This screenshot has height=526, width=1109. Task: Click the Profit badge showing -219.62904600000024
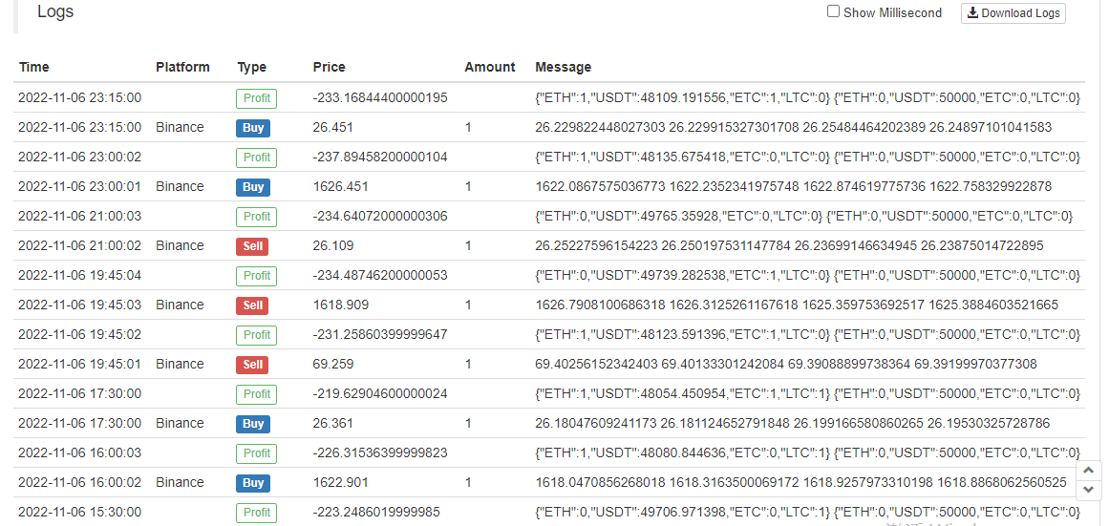click(x=256, y=394)
